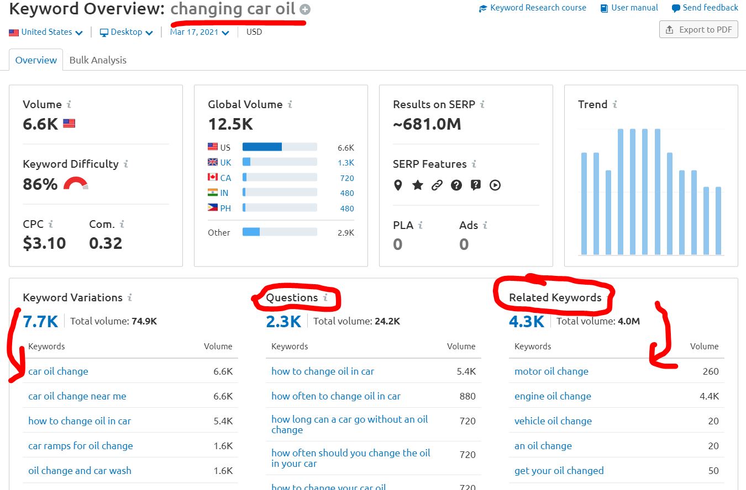Click the CA country link in Global Volume

pos(225,178)
